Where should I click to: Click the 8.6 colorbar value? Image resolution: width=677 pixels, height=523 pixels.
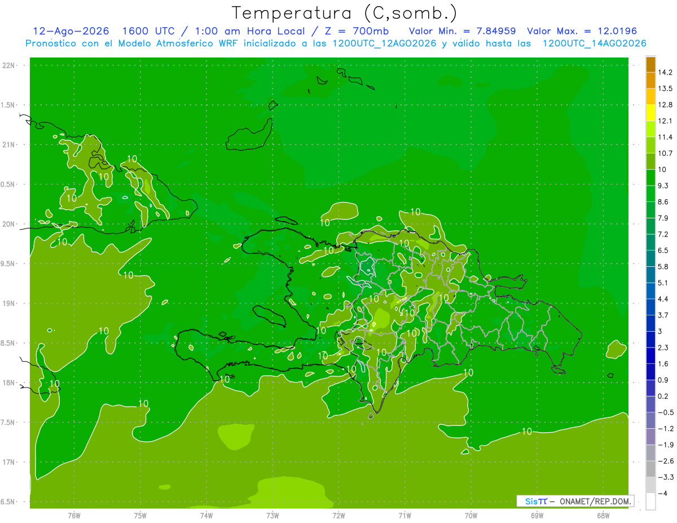tap(663, 202)
